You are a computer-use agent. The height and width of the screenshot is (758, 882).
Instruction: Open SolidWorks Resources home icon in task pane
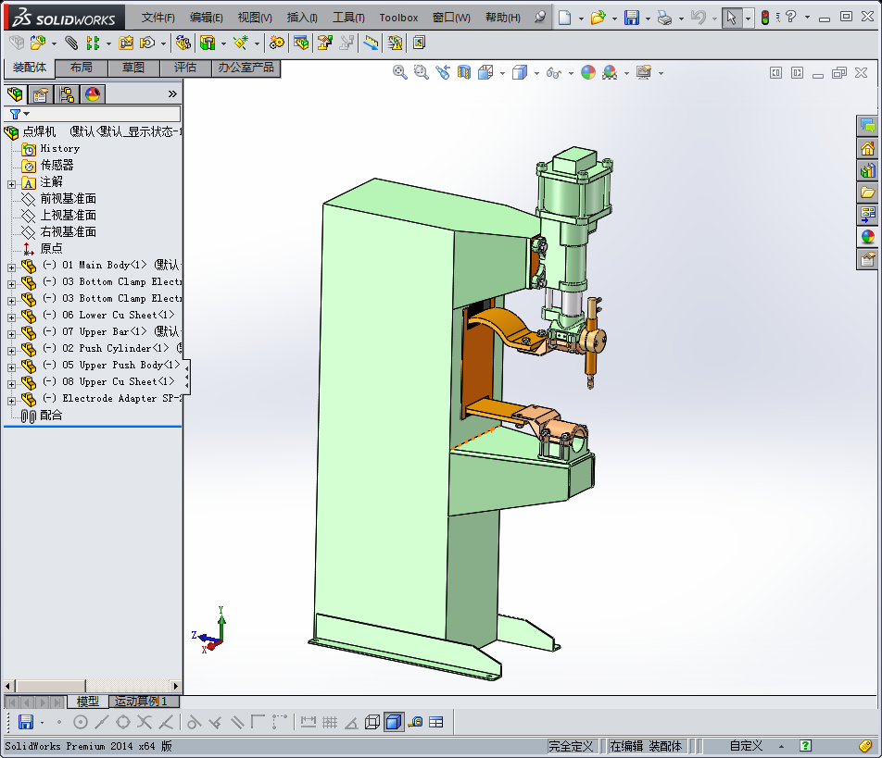[x=868, y=148]
